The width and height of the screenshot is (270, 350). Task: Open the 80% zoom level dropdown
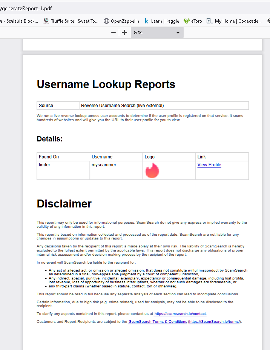coord(157,32)
